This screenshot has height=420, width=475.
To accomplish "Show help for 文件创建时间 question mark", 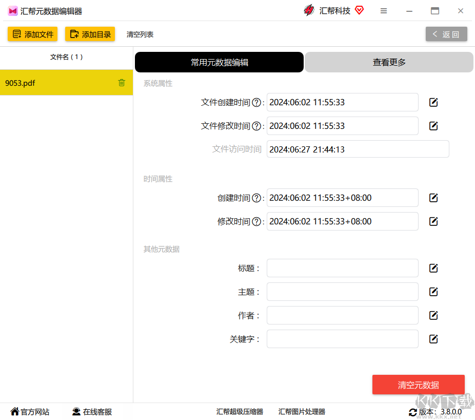I will [x=256, y=103].
